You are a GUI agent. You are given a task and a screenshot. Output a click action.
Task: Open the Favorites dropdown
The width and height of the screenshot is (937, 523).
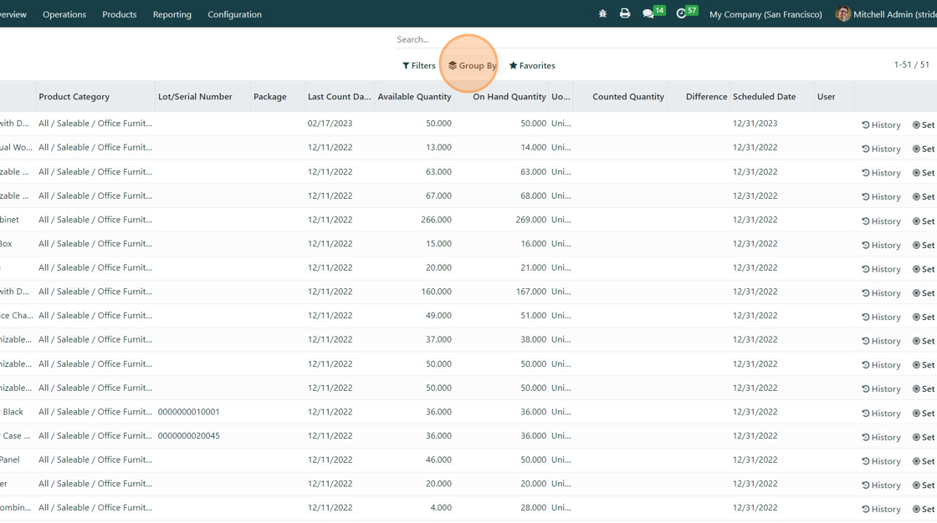click(x=532, y=66)
